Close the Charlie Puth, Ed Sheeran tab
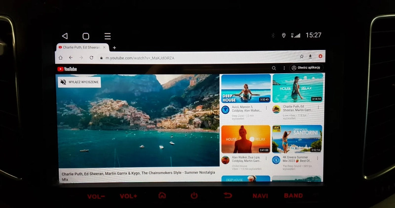This screenshot has height=208, width=395. (104, 47)
